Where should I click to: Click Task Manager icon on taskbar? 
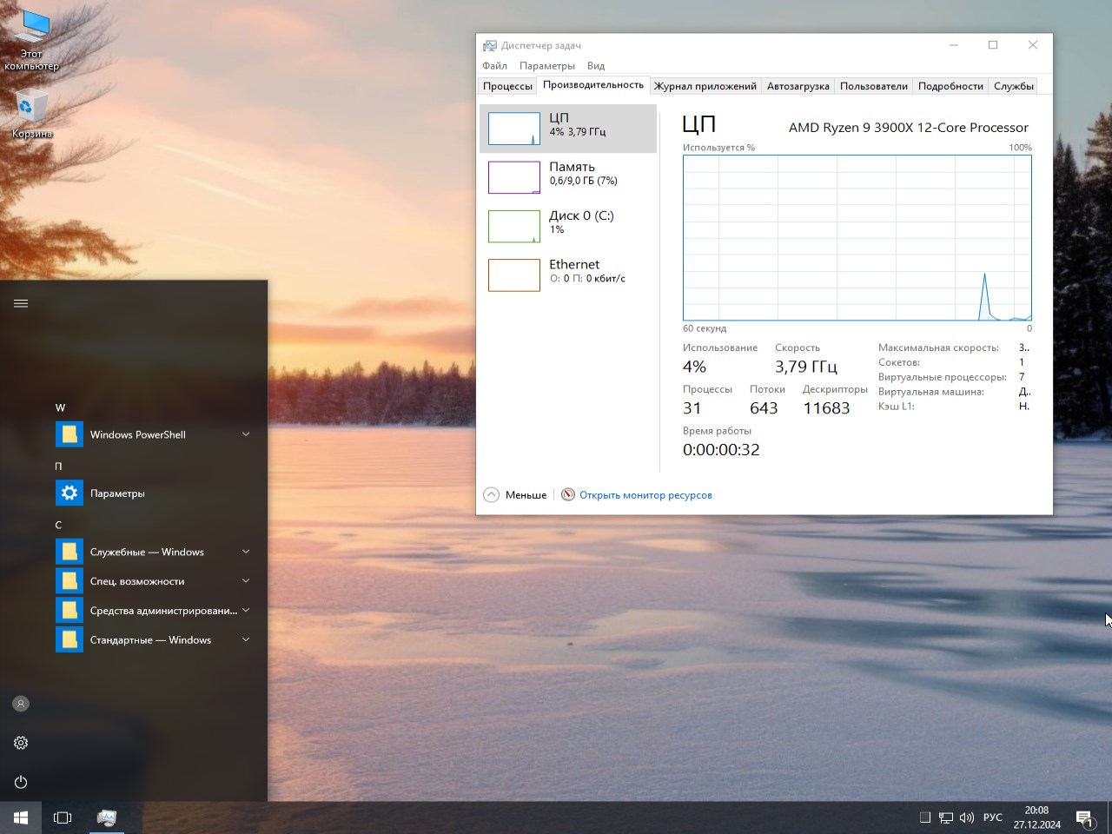click(106, 817)
